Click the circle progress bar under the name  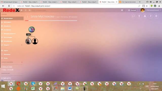(x=51, y=21)
